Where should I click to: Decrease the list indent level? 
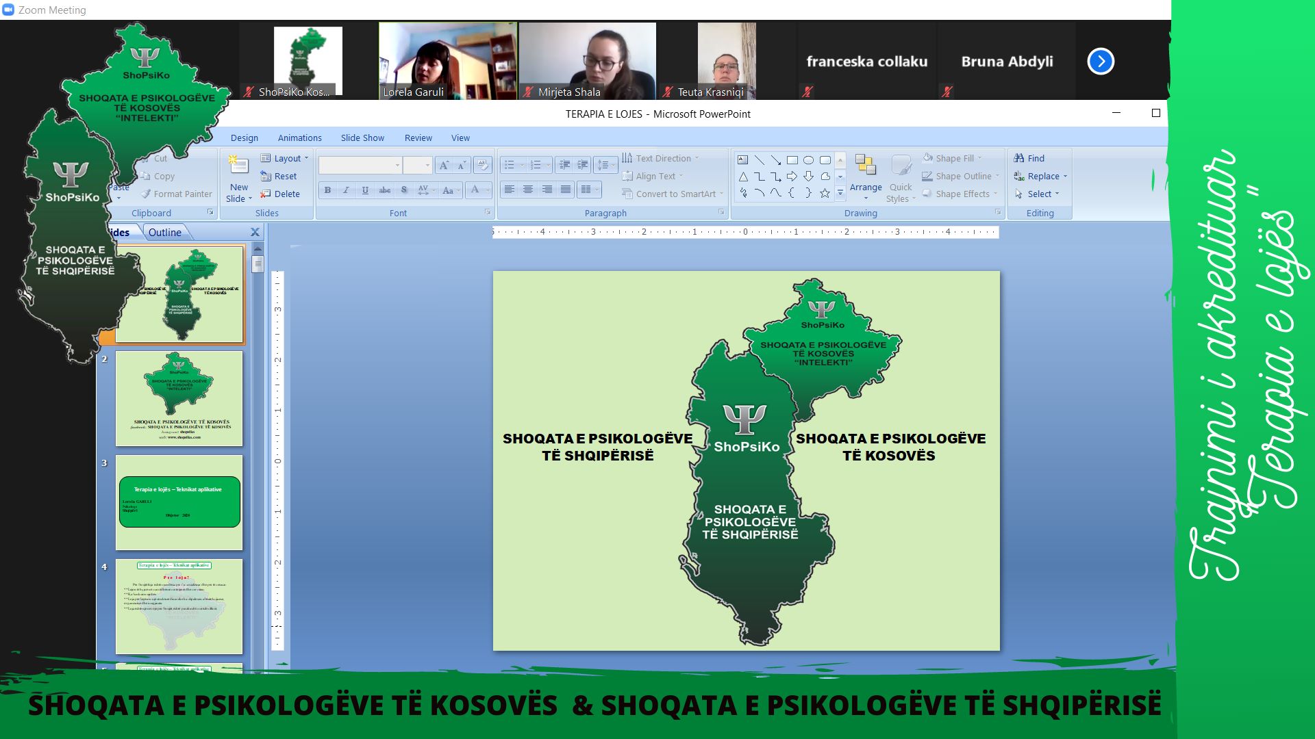(564, 165)
